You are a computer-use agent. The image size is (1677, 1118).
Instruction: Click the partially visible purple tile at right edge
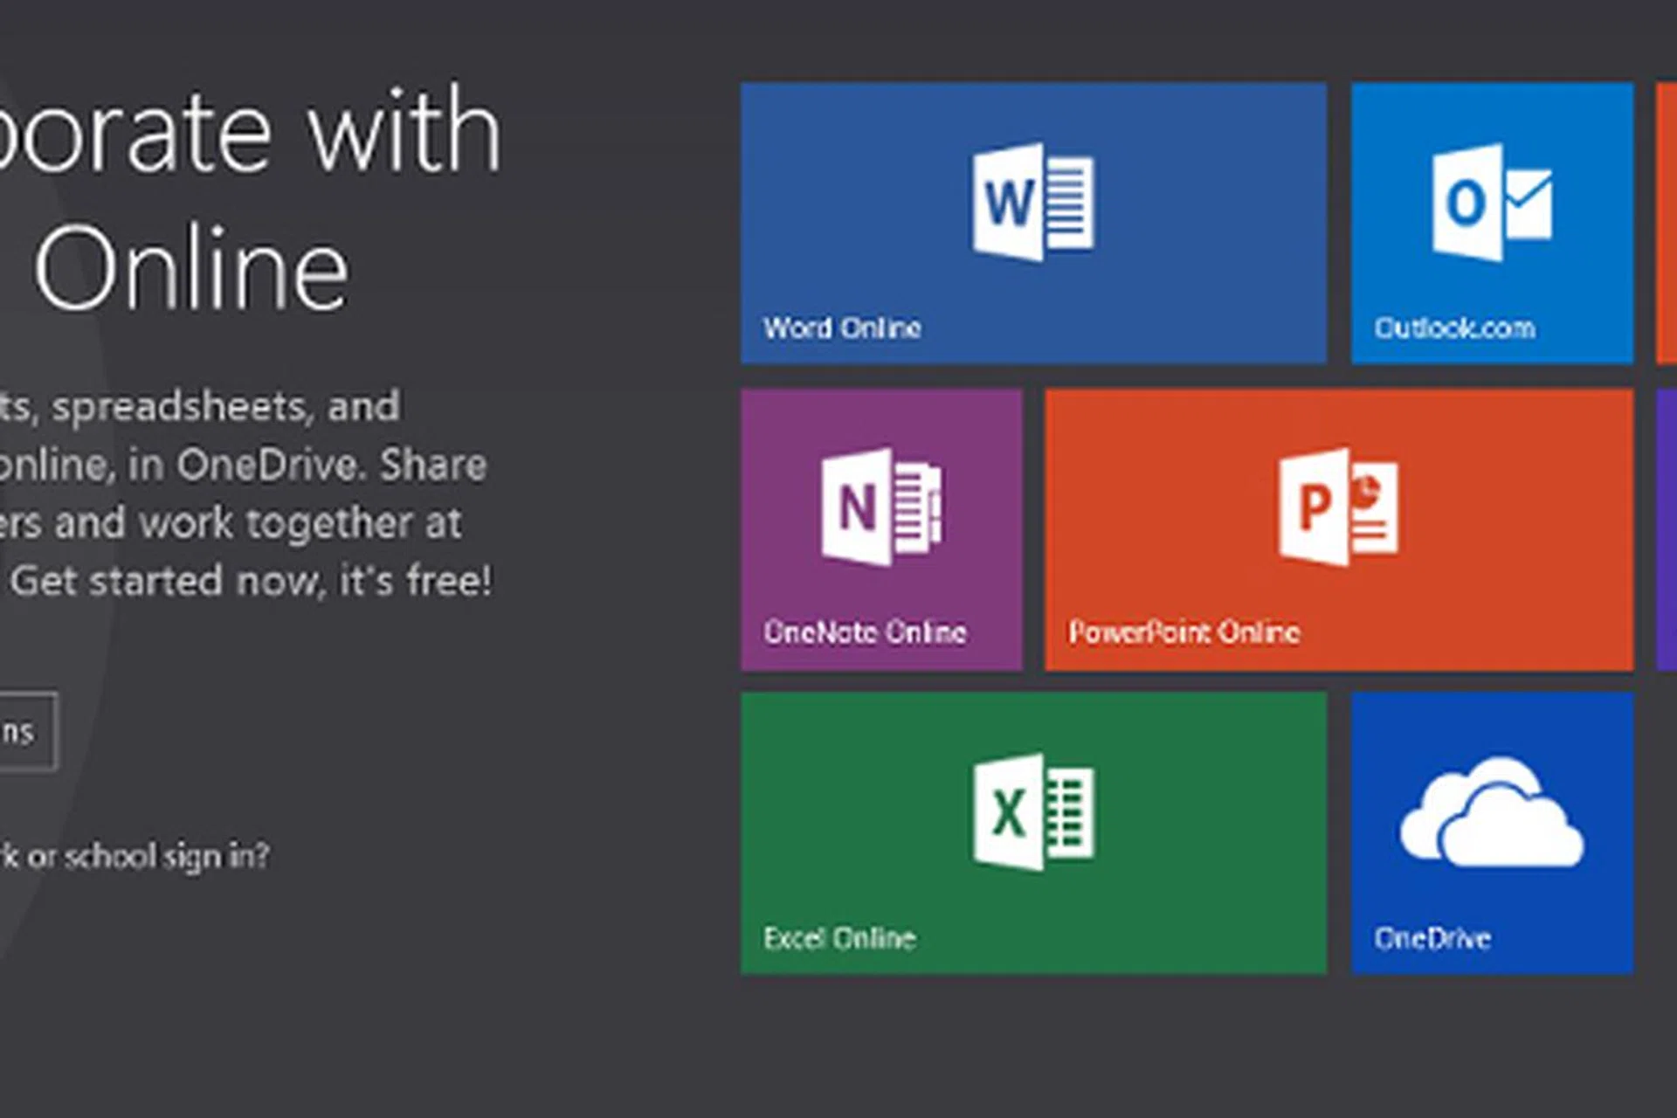(x=1667, y=529)
